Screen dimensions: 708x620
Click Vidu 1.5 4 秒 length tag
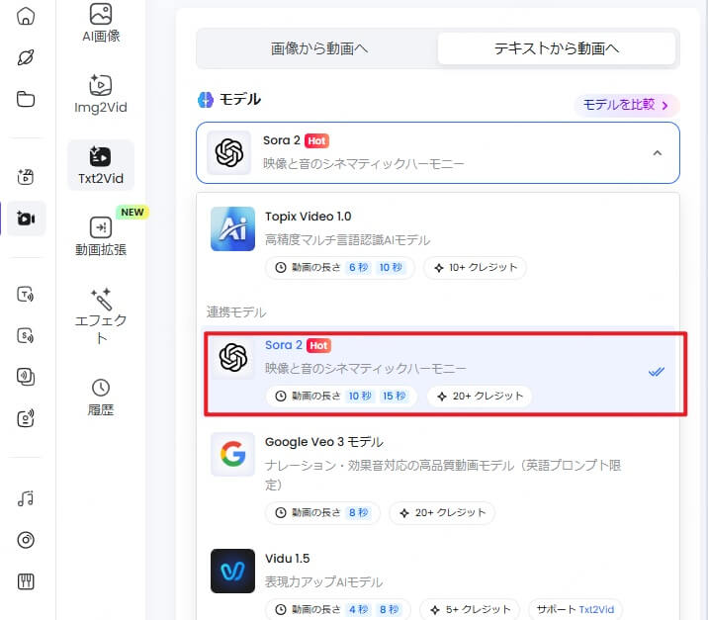(359, 609)
